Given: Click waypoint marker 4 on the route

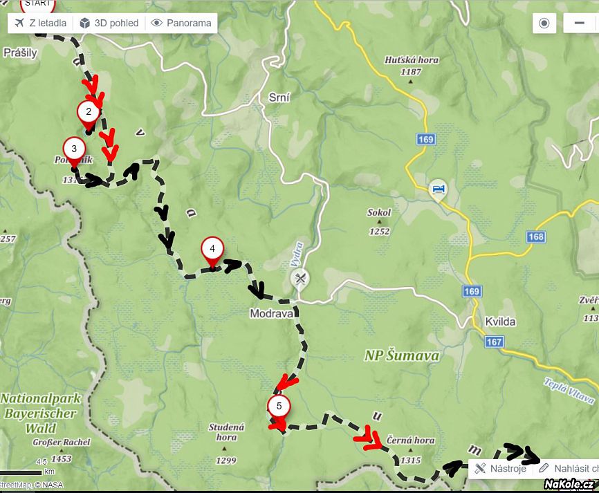Looking at the screenshot, I should (212, 252).
